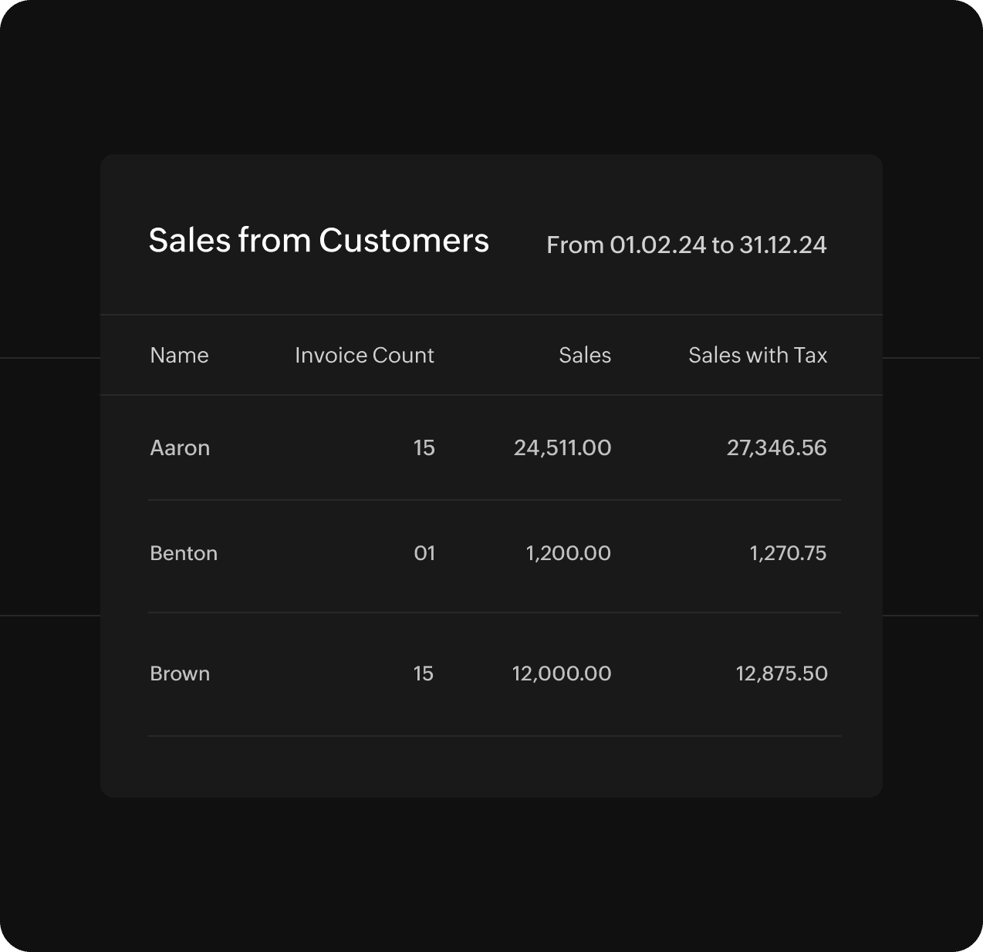Select Benton's sales value 1,200.00
983x952 pixels.
coord(568,553)
